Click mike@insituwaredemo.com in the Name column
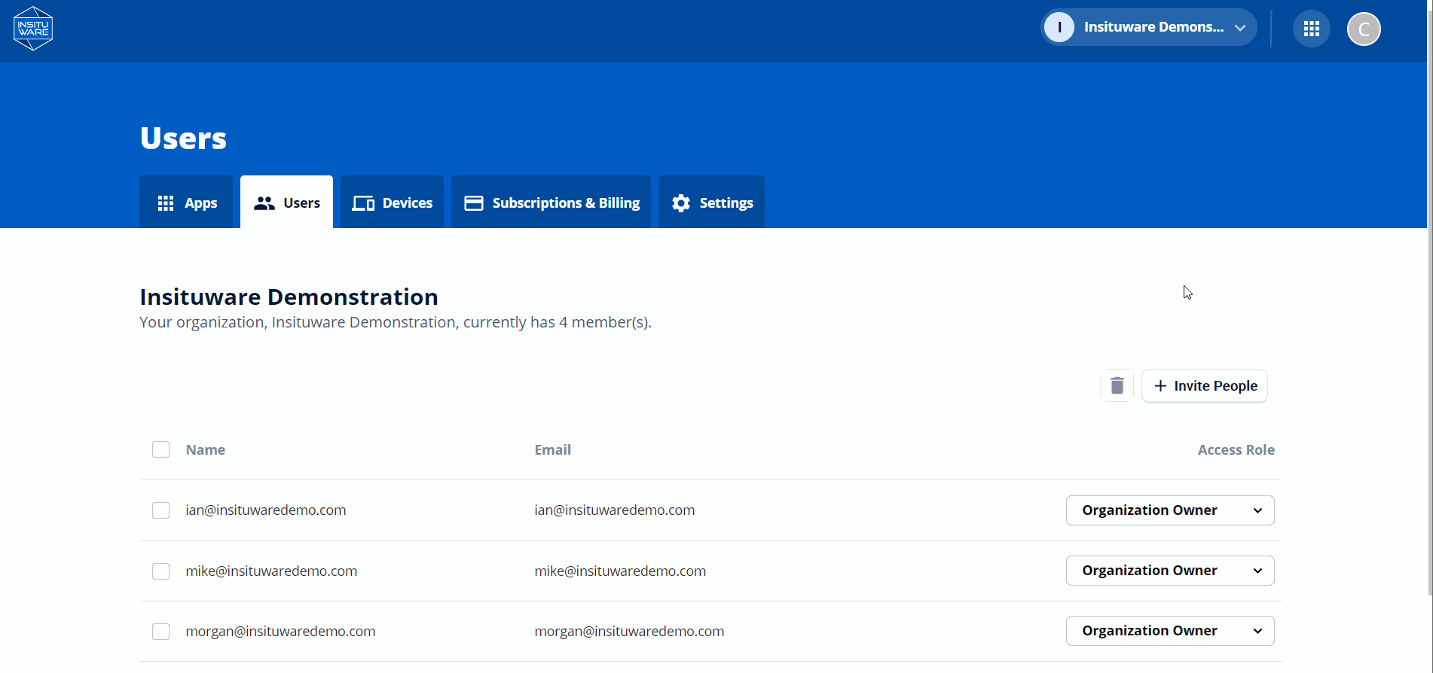The height and width of the screenshot is (673, 1433). click(271, 571)
